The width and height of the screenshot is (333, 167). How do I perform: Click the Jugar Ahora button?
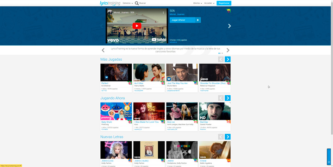click(x=185, y=20)
